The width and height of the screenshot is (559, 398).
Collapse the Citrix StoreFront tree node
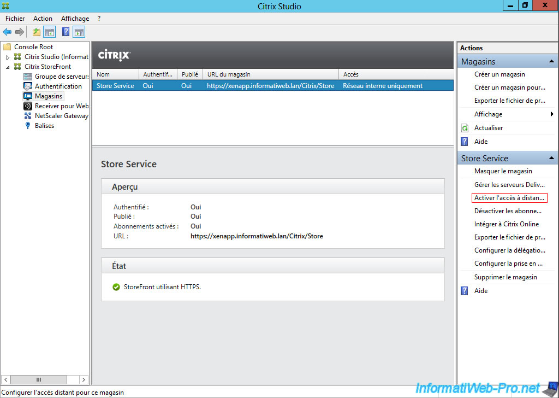tap(8, 67)
